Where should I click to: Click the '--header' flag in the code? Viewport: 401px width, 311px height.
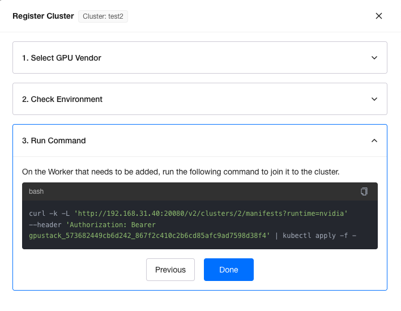pos(46,224)
